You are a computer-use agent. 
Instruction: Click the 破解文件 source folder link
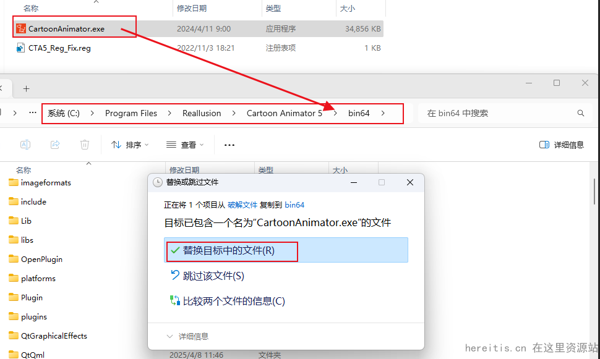click(x=242, y=205)
